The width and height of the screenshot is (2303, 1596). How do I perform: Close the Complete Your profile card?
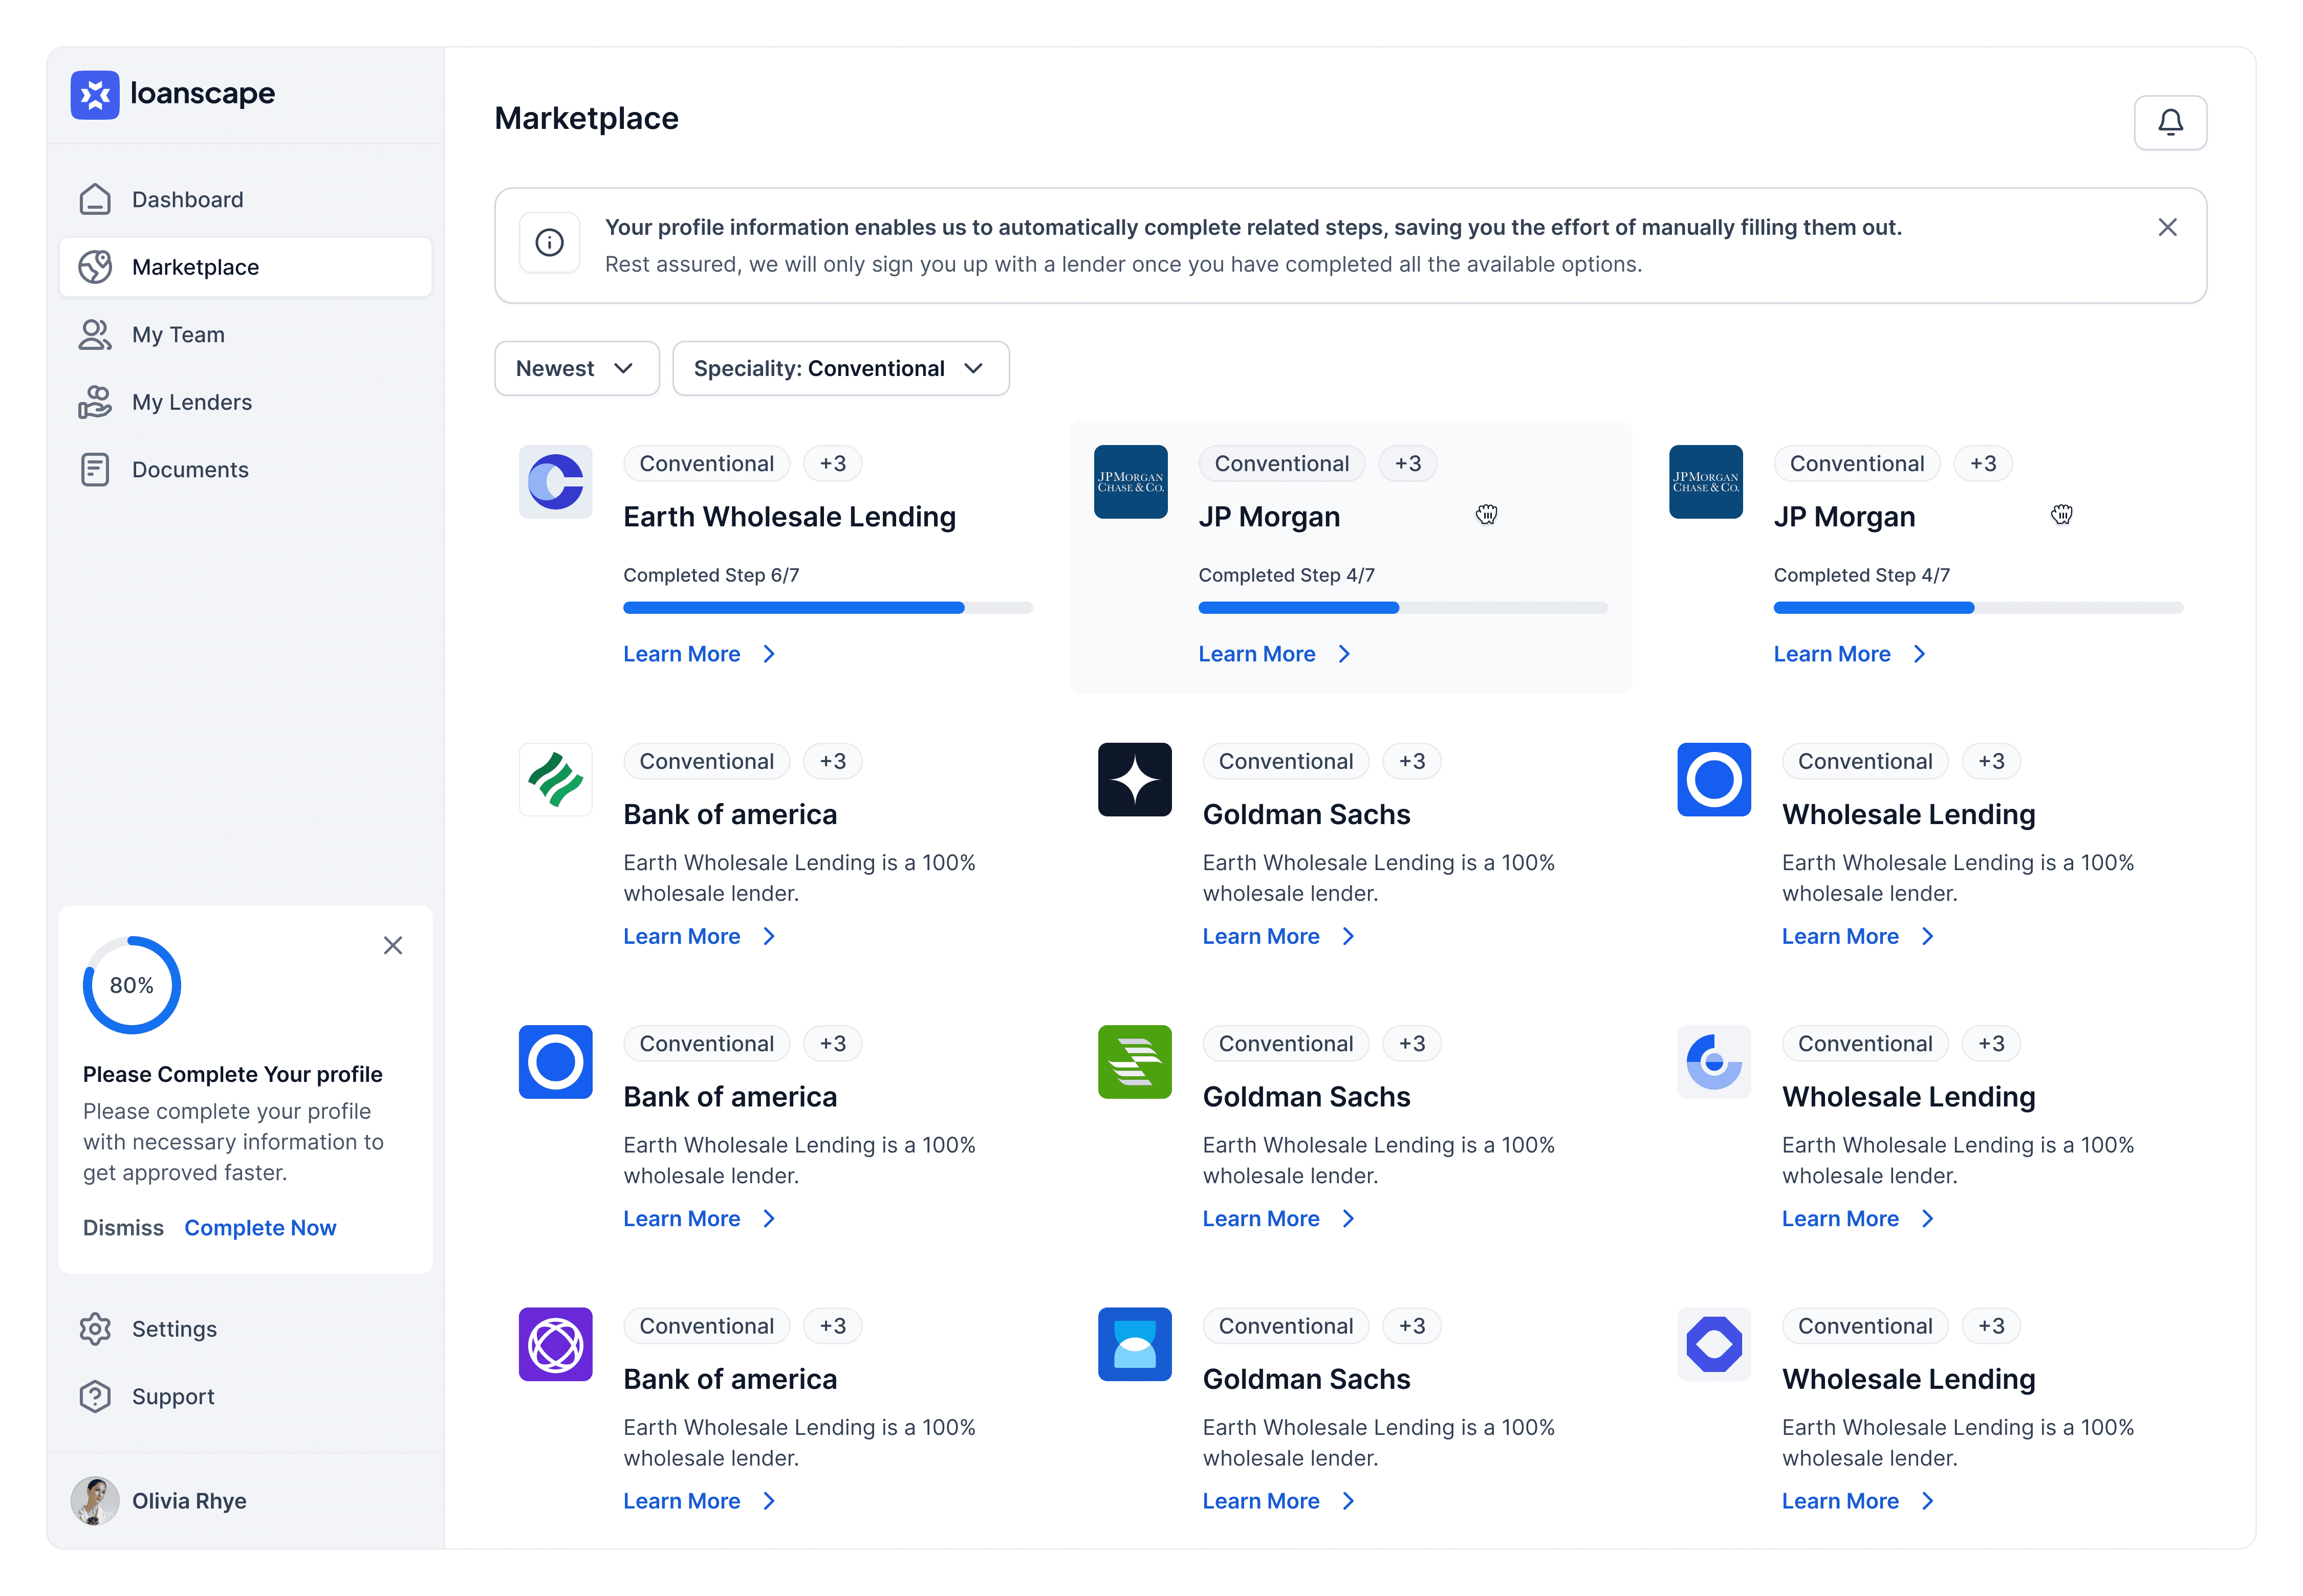[x=393, y=945]
